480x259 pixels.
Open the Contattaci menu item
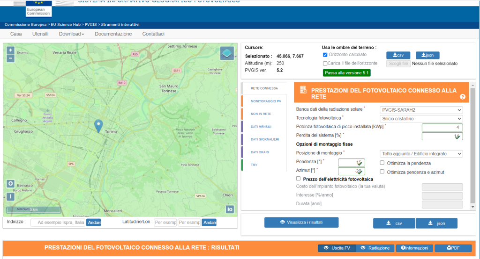(153, 34)
